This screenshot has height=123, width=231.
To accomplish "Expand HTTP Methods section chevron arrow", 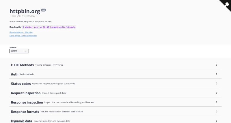I will pos(216,65).
